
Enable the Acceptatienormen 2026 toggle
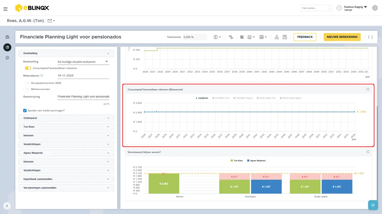(x=26, y=83)
